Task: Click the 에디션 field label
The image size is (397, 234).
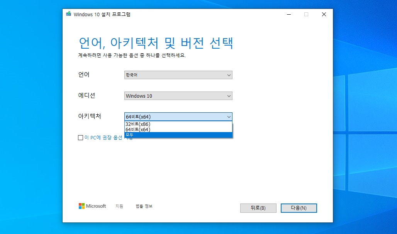Action: point(87,95)
